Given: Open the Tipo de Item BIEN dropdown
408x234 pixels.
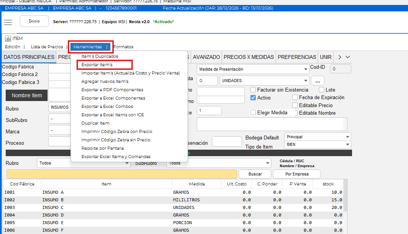Looking at the screenshot, I should [x=317, y=145].
